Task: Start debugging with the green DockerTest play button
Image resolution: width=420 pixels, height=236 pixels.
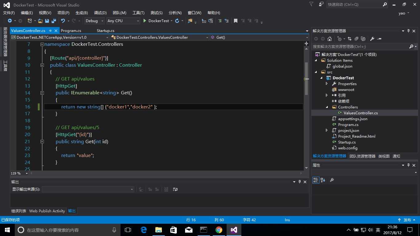Action: click(156, 21)
